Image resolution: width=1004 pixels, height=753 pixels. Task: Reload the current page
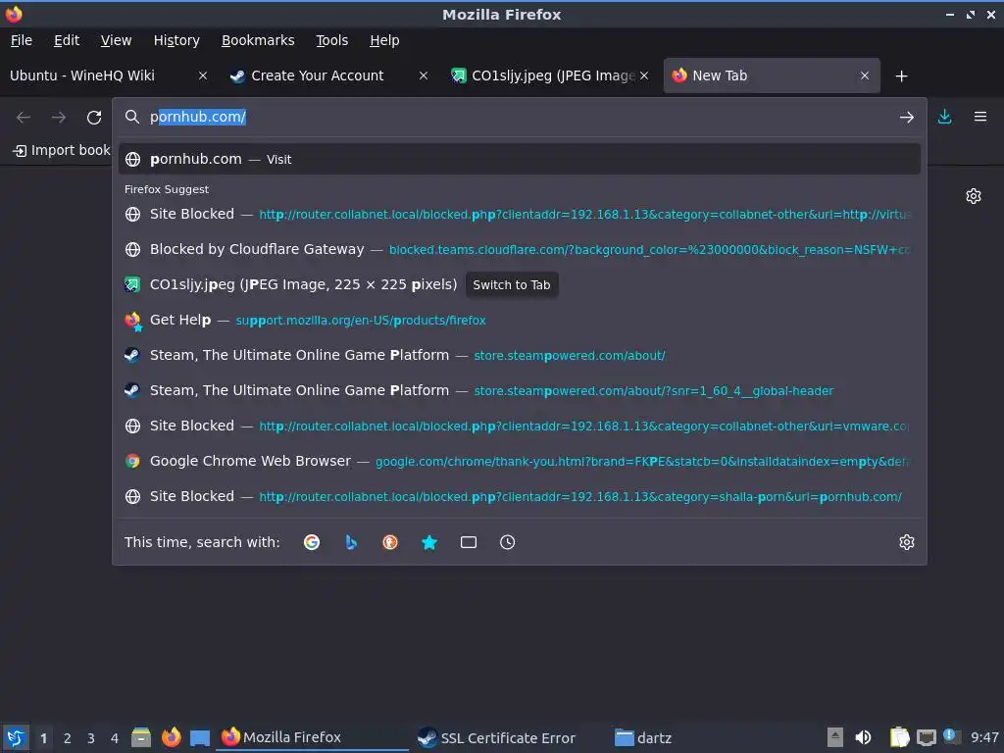click(94, 118)
